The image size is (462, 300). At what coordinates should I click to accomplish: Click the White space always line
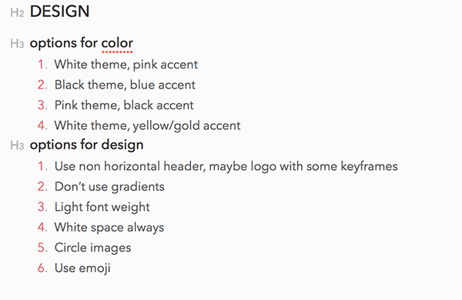tap(109, 228)
